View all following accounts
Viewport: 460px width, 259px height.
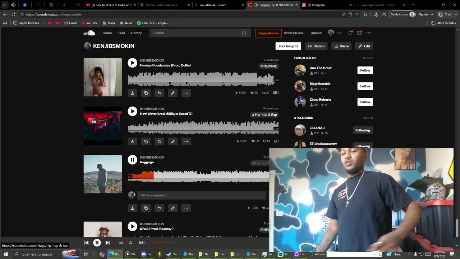click(x=368, y=118)
